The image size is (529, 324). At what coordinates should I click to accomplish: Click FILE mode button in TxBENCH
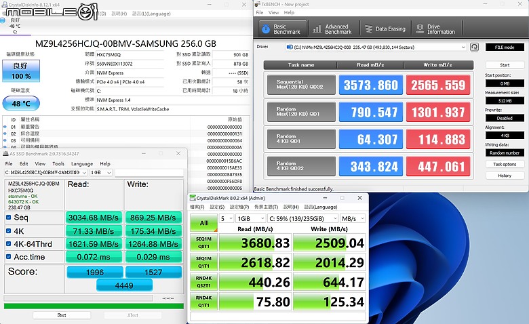(x=505, y=47)
